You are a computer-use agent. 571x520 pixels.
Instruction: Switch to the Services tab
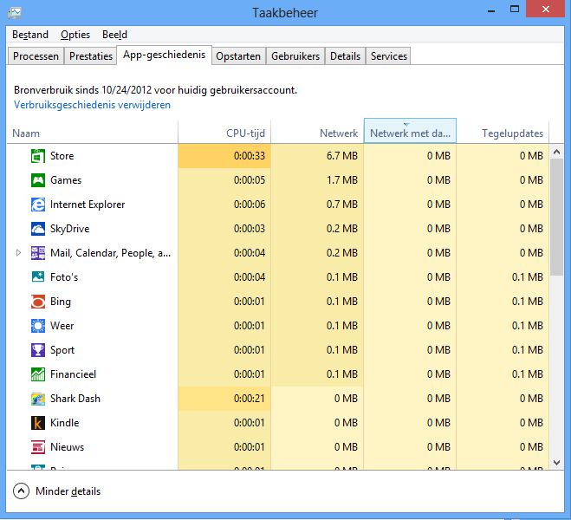point(389,56)
